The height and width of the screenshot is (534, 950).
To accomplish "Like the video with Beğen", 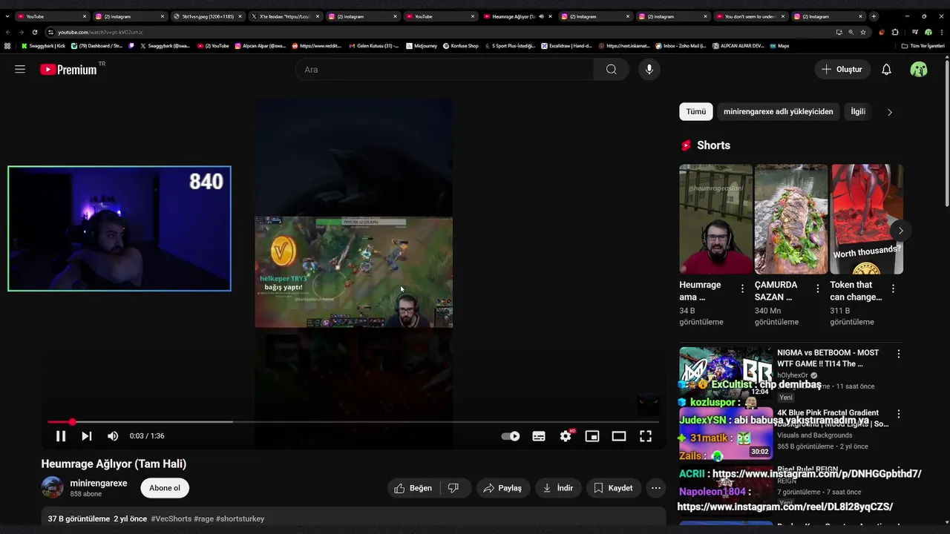I will pyautogui.click(x=413, y=488).
